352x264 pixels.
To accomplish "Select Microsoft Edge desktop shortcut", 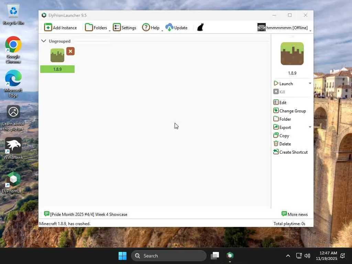I will pyautogui.click(x=13, y=84).
